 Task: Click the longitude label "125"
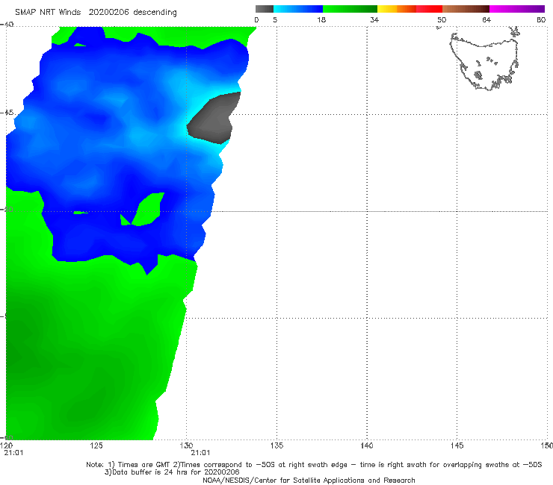(96, 445)
